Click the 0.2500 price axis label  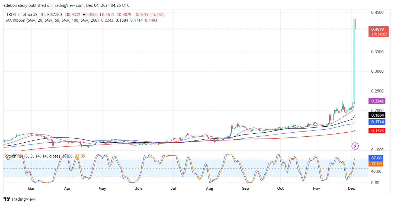(377, 91)
